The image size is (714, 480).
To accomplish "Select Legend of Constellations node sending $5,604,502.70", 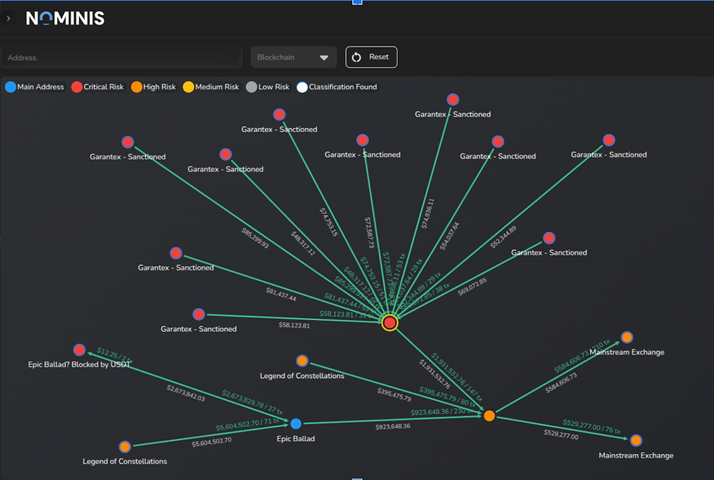I will [124, 447].
